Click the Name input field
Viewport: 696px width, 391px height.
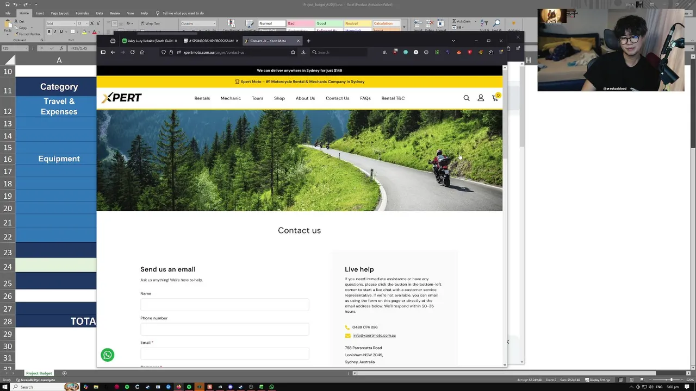tap(225, 305)
